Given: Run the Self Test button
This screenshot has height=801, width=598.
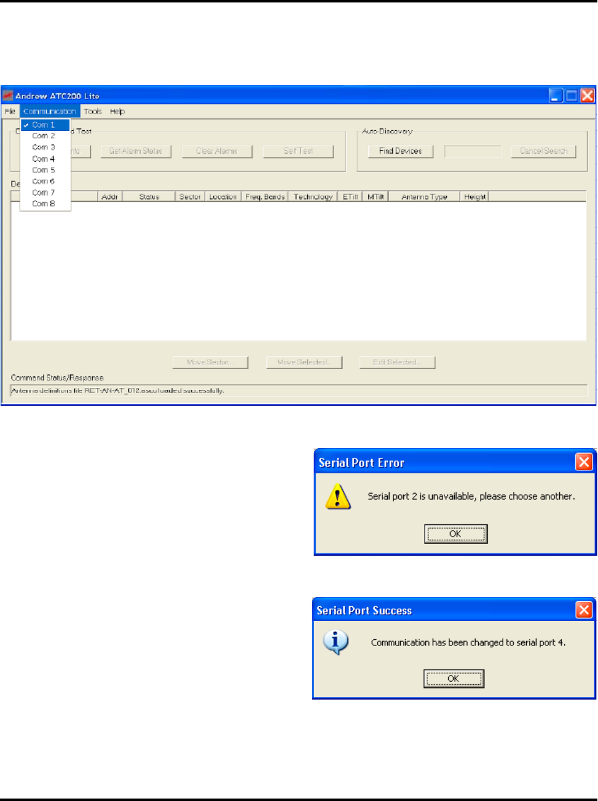Looking at the screenshot, I should (298, 151).
